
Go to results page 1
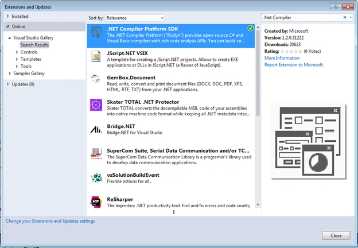point(174,212)
